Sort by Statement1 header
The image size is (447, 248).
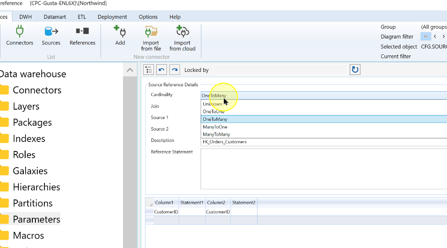coord(192,203)
